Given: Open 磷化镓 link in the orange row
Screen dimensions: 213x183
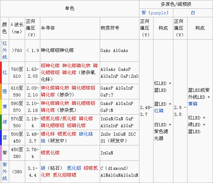Looking at the screenshot, I should [x=48, y=95].
